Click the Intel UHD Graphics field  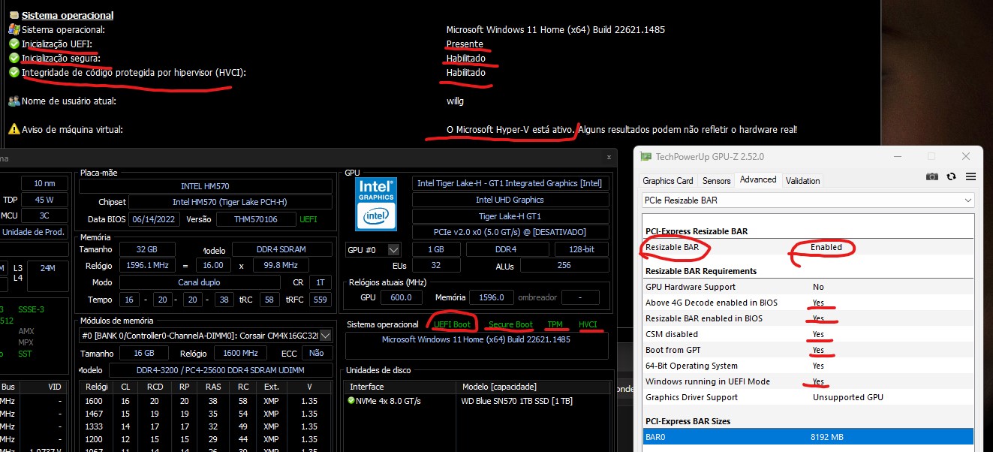[x=509, y=200]
